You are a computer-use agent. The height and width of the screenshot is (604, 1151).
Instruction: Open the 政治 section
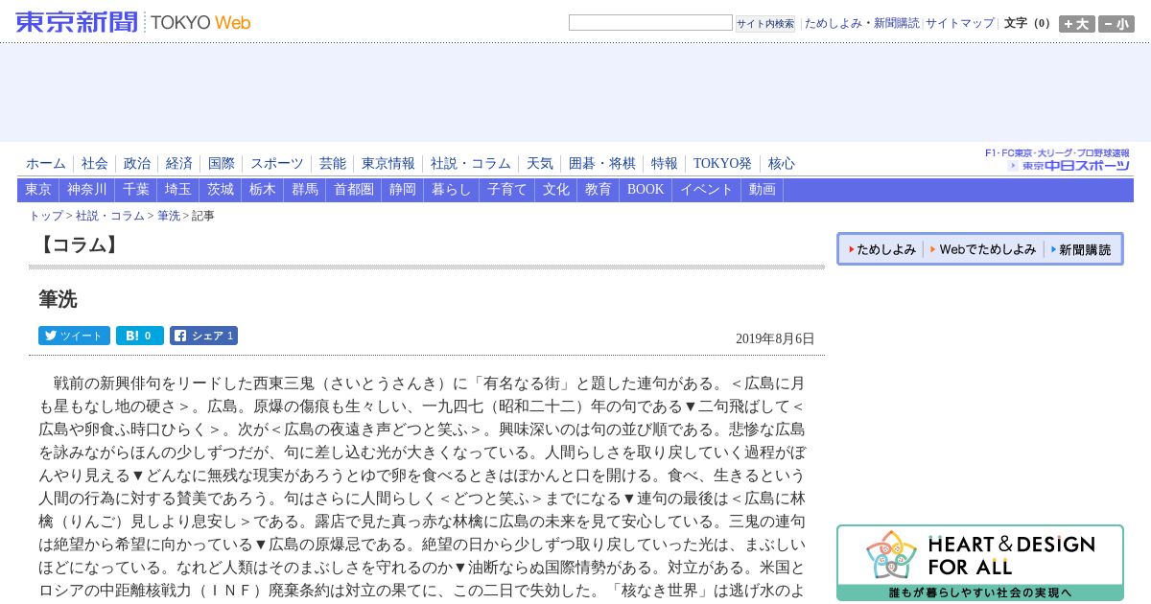pos(137,164)
